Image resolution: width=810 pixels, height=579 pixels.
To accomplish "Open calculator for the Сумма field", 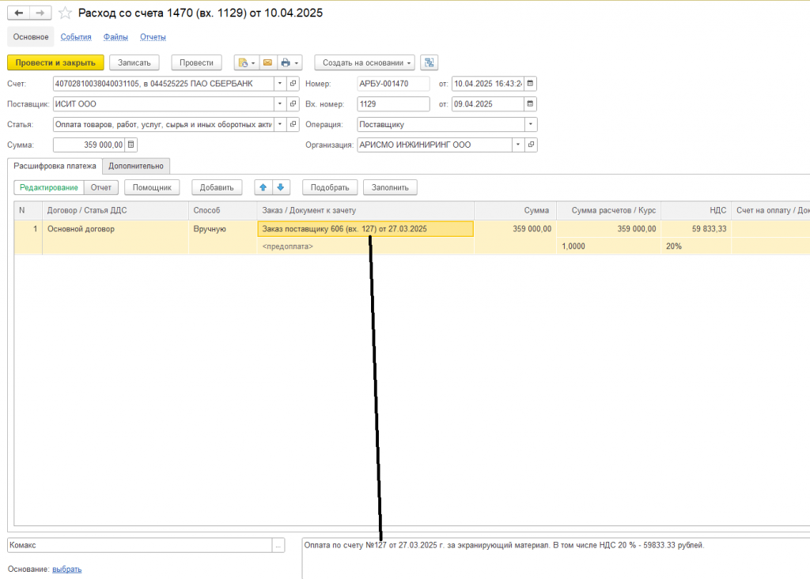I will point(131,145).
